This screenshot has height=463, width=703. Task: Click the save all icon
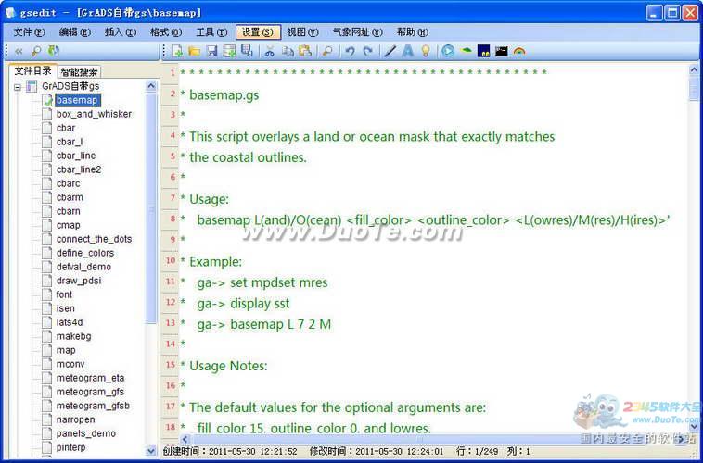coord(247,51)
